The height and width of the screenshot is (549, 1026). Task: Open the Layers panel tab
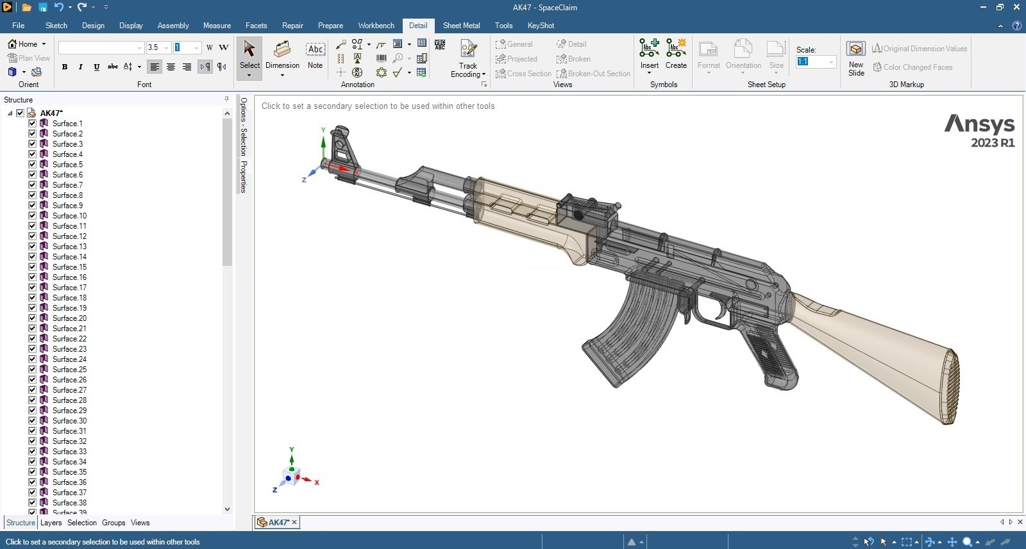[51, 523]
